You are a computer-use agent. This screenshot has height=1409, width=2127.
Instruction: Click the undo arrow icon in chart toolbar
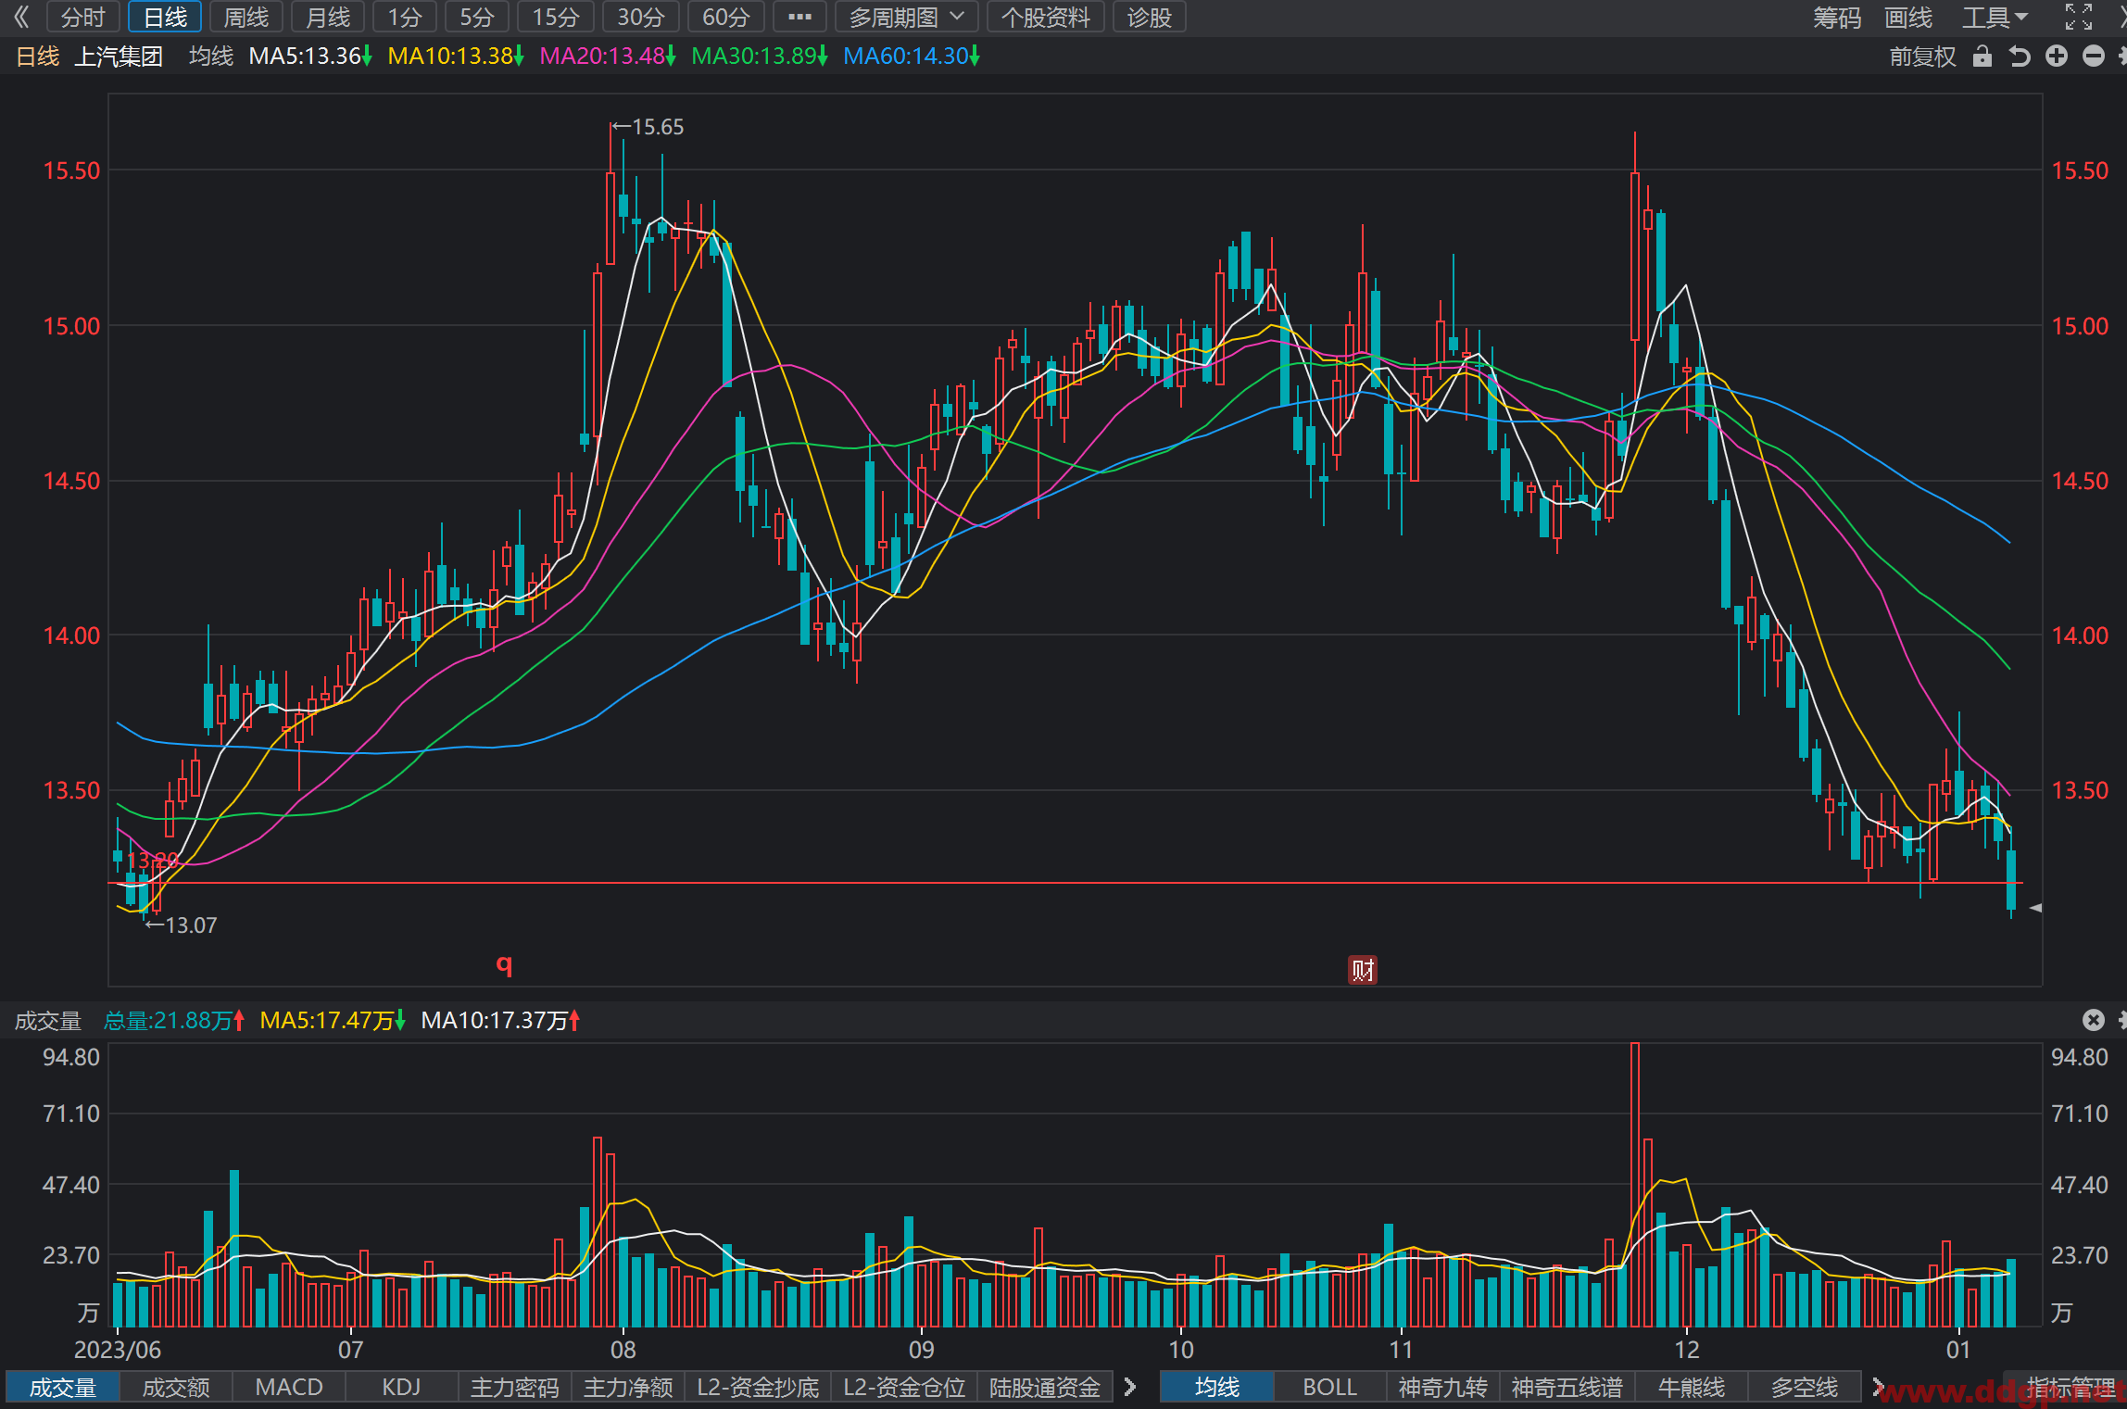2020,57
